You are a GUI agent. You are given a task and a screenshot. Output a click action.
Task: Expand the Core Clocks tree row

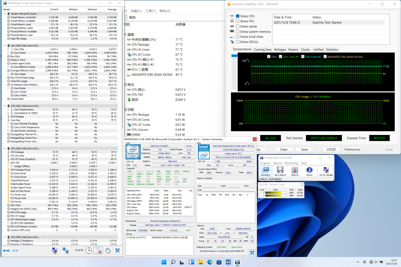point(8,53)
